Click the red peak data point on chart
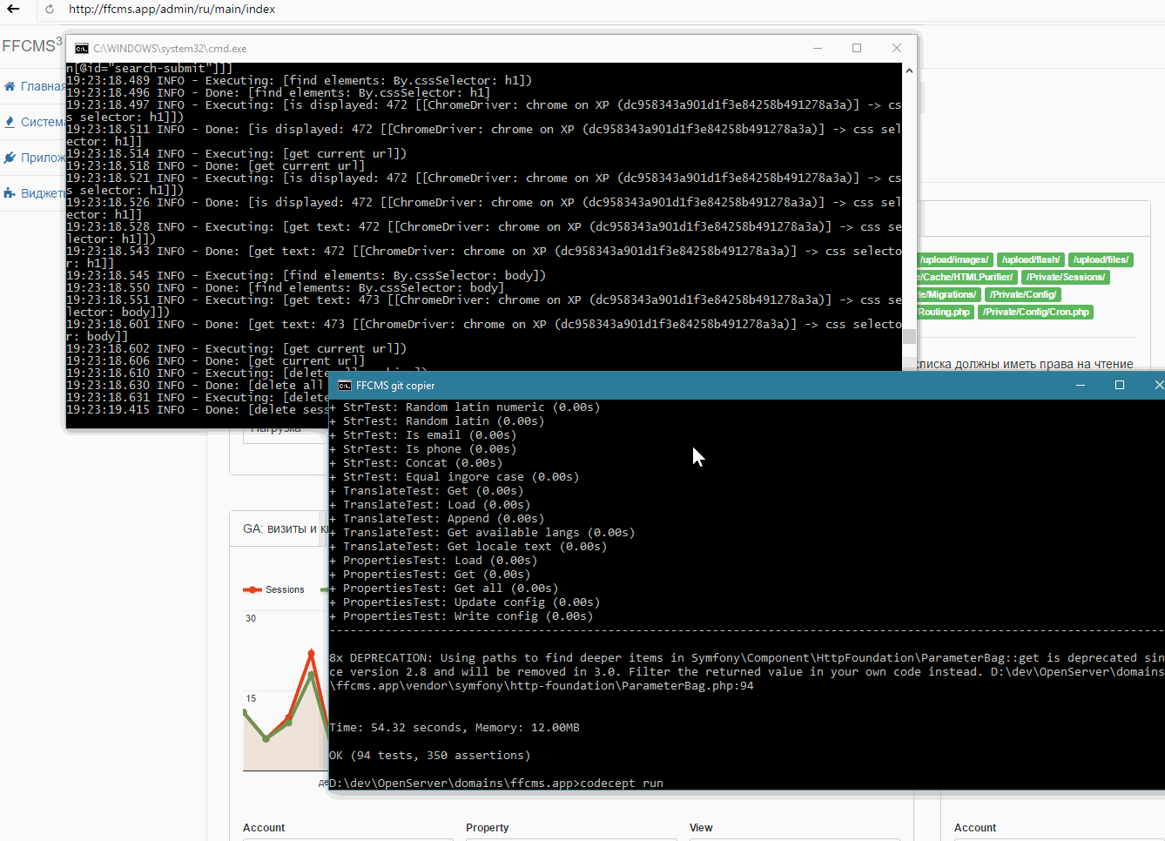This screenshot has height=841, width=1165. point(311,652)
